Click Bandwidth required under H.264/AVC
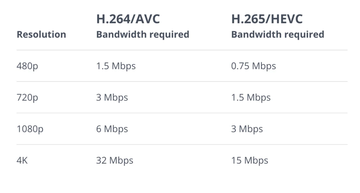The image size is (360, 193). coord(143,34)
